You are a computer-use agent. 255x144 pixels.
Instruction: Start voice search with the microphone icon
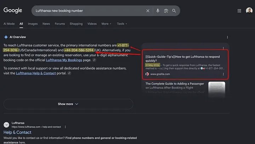click(x=158, y=11)
